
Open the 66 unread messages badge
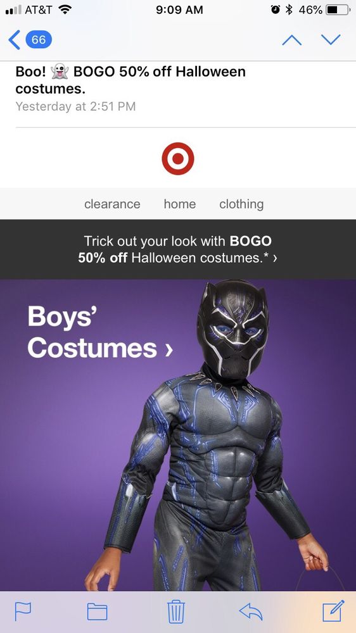click(39, 40)
